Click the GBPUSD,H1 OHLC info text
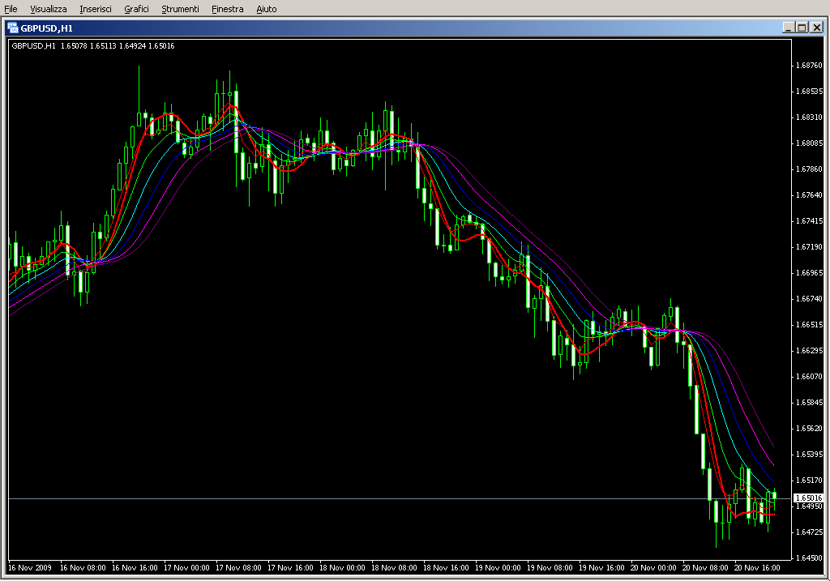 tap(93, 46)
